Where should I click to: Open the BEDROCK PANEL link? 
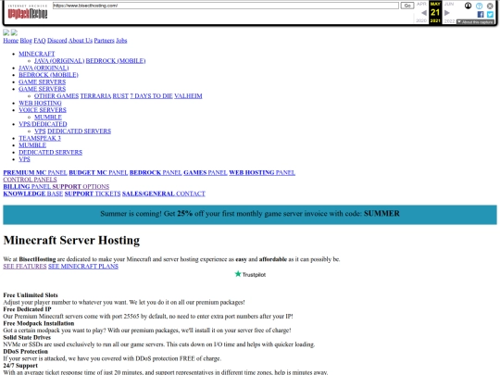tap(156, 172)
